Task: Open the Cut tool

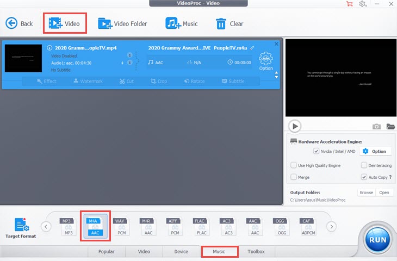Action: (127, 81)
